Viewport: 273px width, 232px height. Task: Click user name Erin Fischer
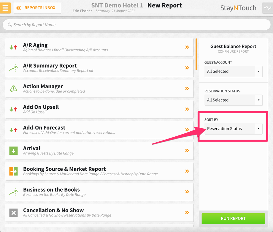pos(82,11)
